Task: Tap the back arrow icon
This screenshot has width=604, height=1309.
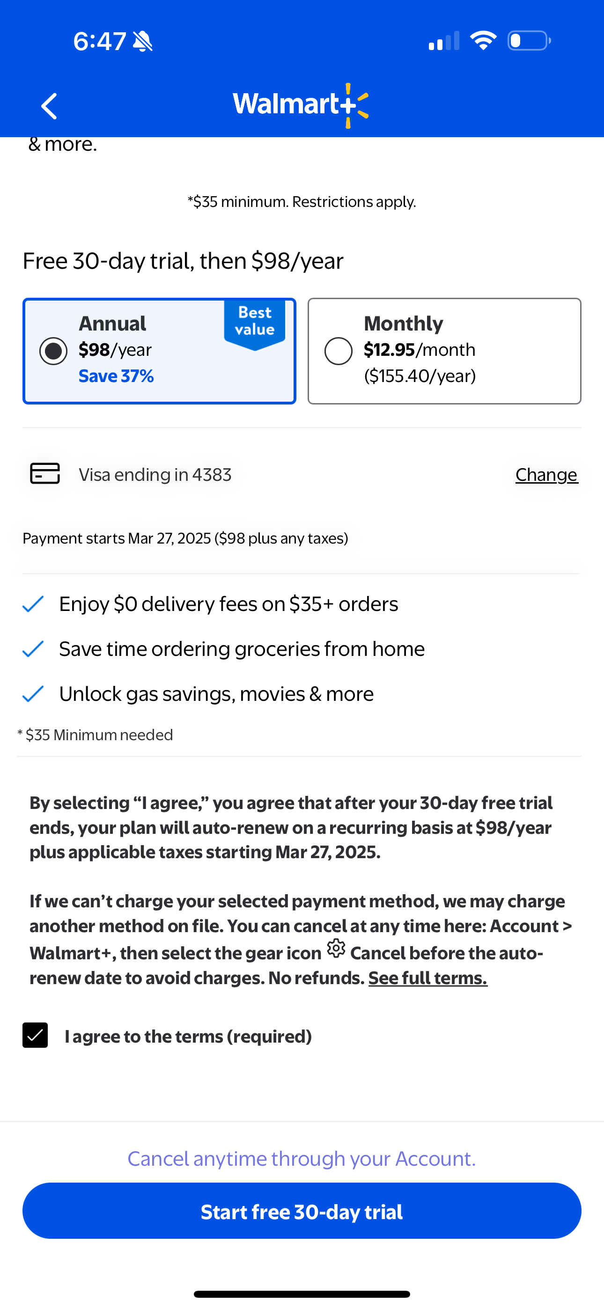Action: click(x=49, y=106)
